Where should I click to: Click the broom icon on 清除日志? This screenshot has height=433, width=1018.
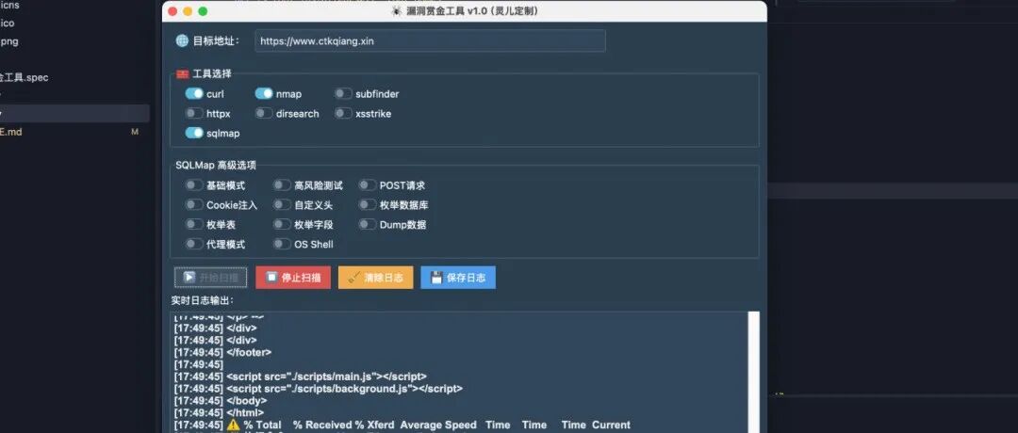click(354, 278)
